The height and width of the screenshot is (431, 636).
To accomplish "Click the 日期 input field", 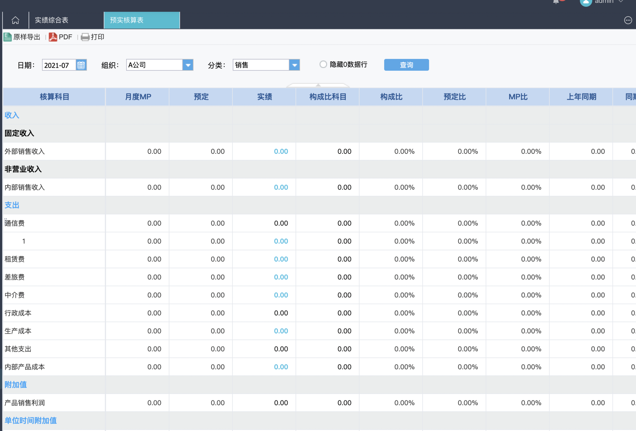I will [x=59, y=65].
